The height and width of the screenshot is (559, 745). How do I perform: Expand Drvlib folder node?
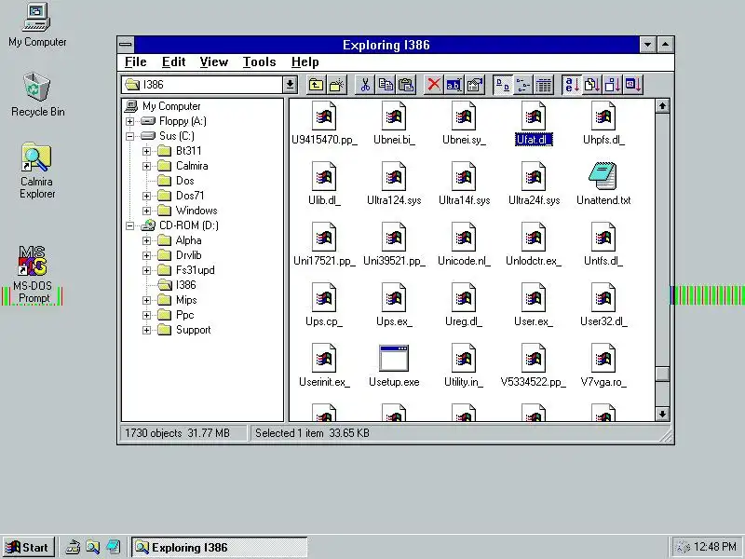[x=146, y=255]
